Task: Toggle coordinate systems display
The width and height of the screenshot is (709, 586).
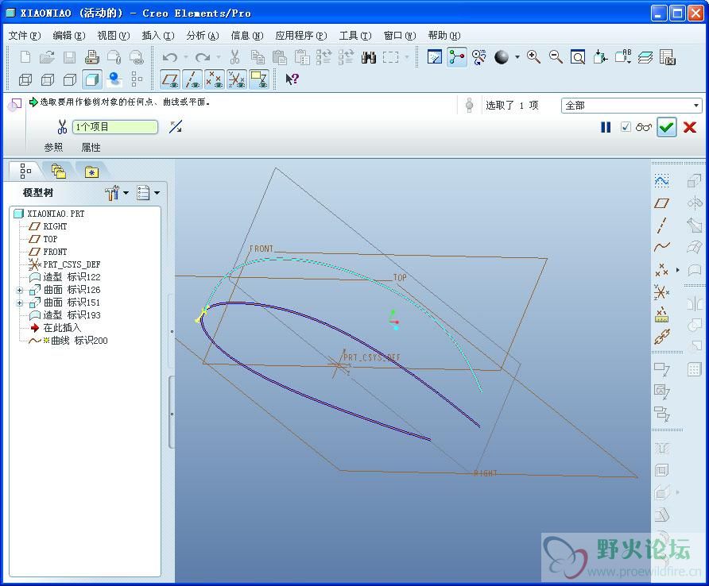Action: (237, 79)
